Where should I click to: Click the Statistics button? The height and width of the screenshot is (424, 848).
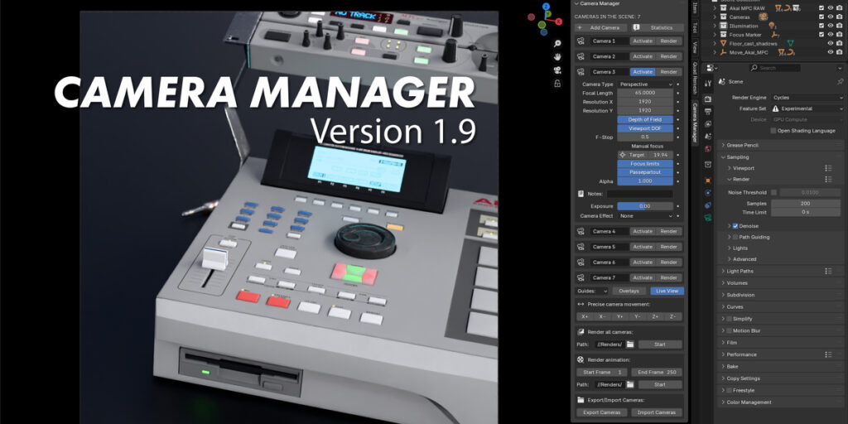pyautogui.click(x=658, y=27)
